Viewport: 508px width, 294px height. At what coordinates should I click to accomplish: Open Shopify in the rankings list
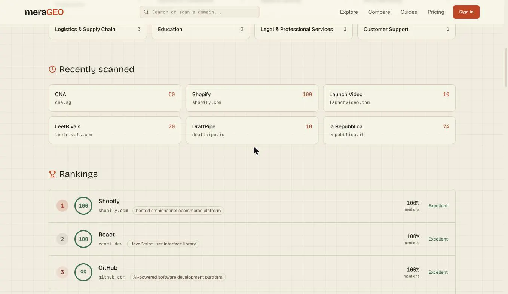tap(252, 206)
